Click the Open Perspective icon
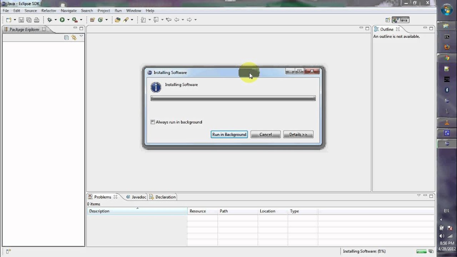 click(388, 20)
